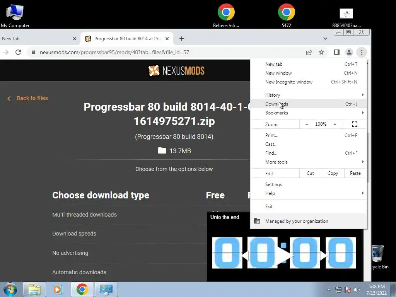Screen dimensions: 396x297
Task: Click the Chrome taskbar button
Action: [82, 289]
